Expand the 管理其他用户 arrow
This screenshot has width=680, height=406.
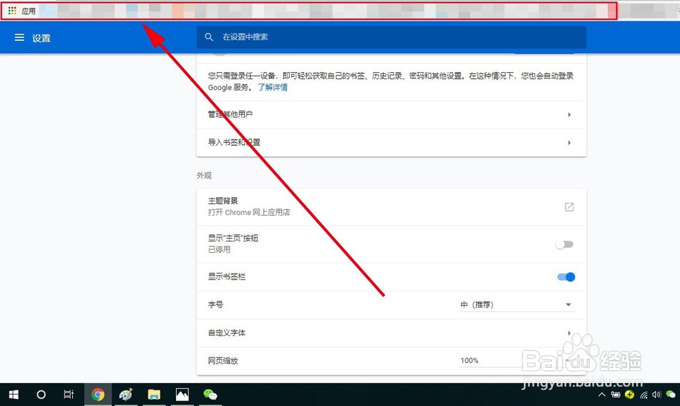click(569, 114)
